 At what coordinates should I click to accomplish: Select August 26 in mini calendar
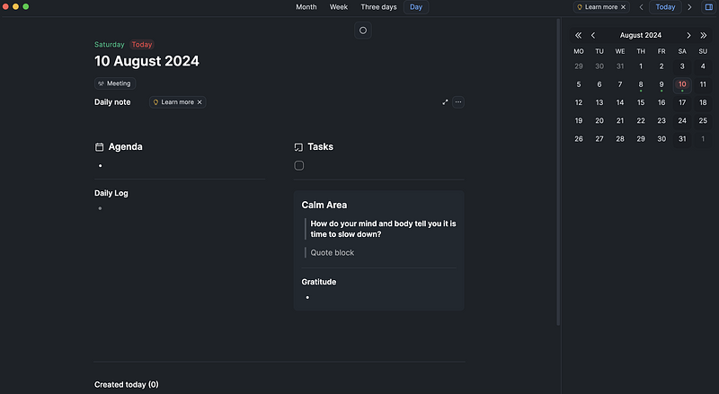pos(579,139)
